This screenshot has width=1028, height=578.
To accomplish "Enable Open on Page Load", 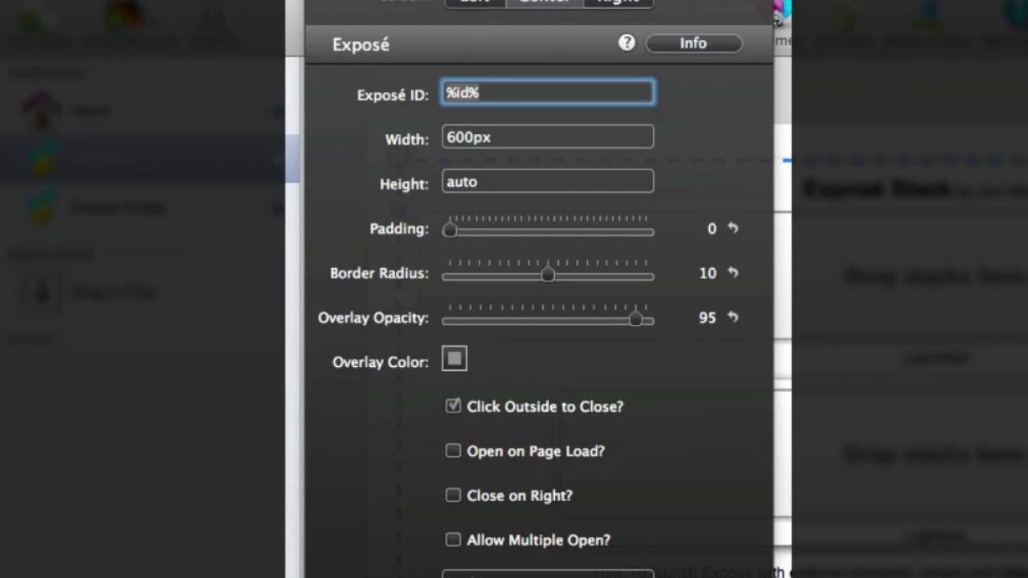I will click(453, 450).
